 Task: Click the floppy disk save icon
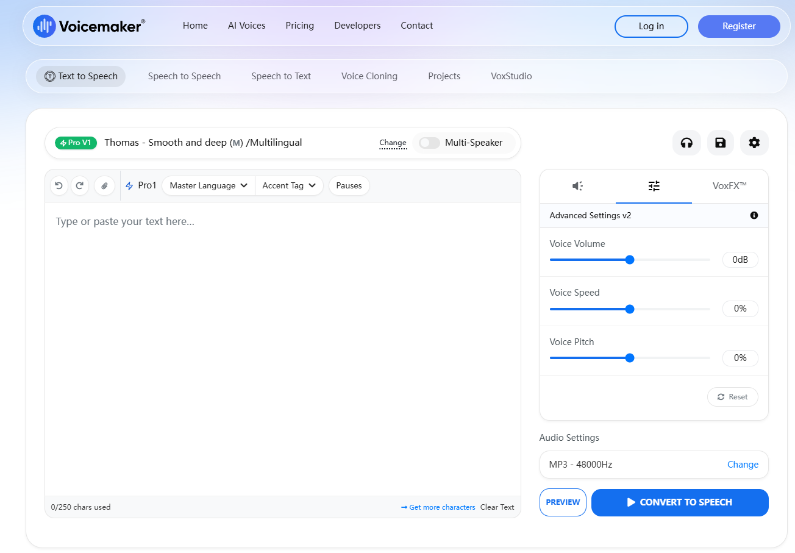coord(720,143)
